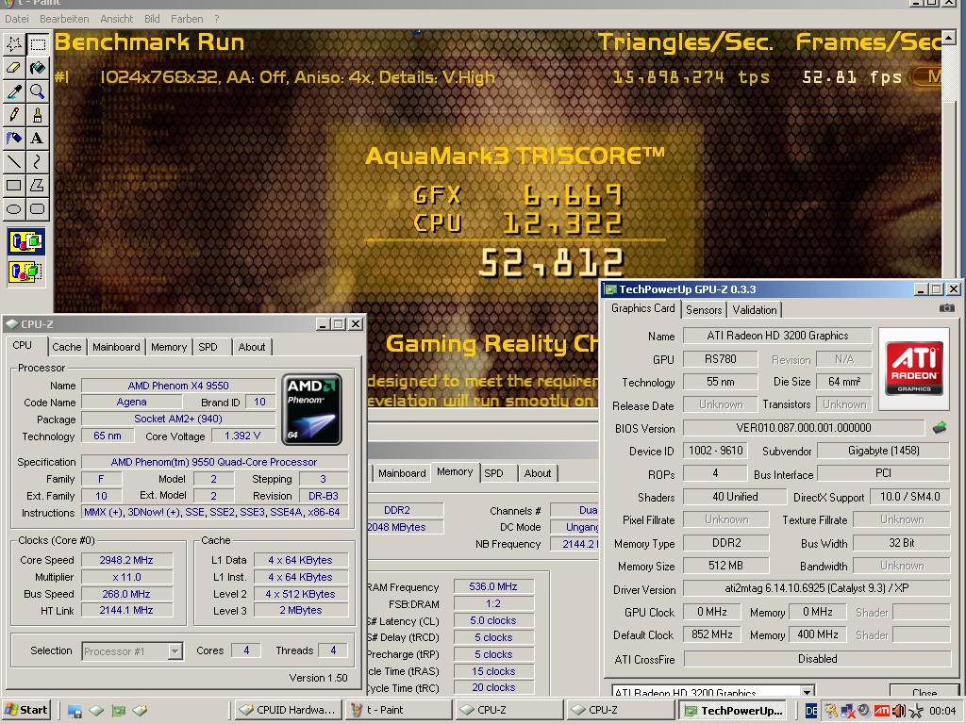Choose the Curve tool in Paint
The width and height of the screenshot is (966, 724).
[x=38, y=161]
